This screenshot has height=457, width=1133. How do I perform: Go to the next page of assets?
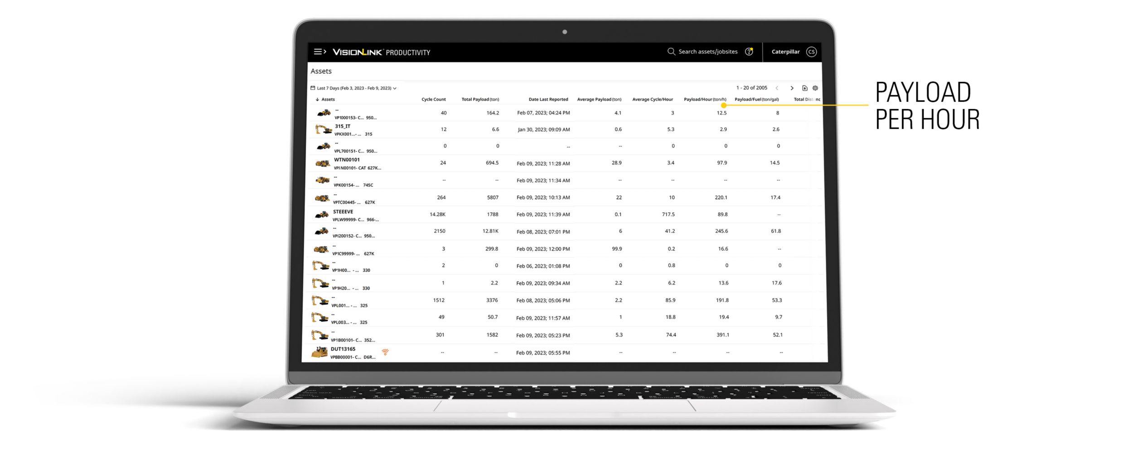click(x=792, y=88)
